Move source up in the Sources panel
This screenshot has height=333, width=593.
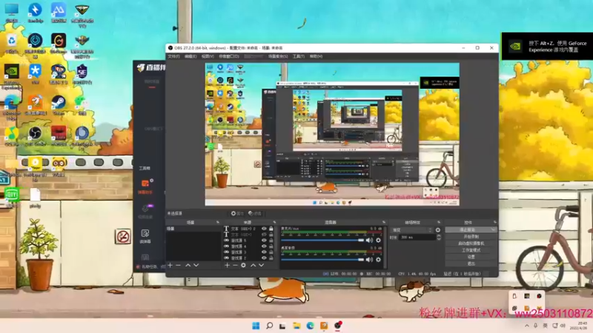point(253,266)
